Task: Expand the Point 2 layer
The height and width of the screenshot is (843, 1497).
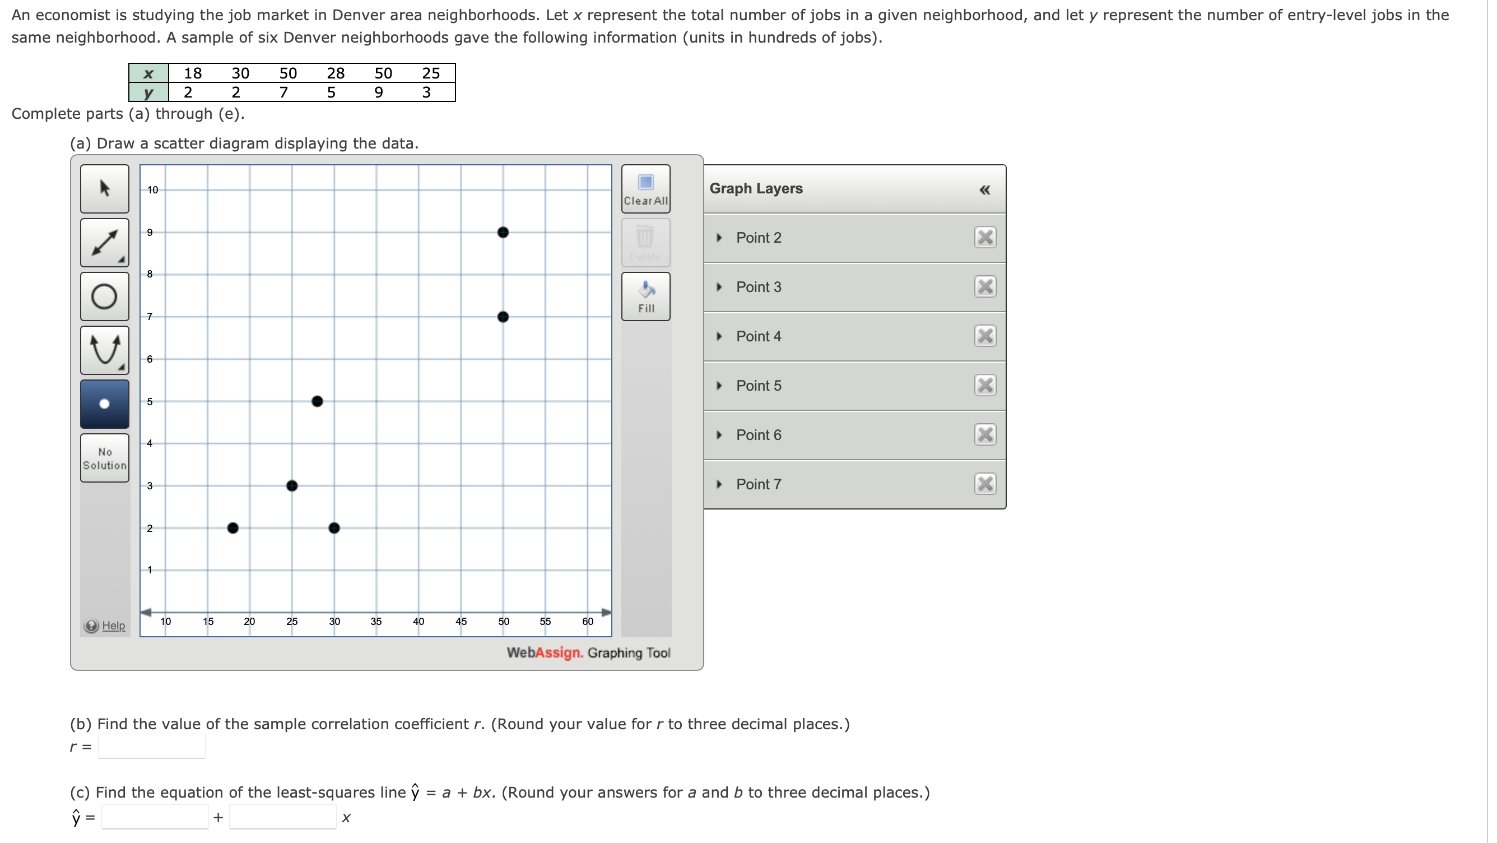Action: (x=719, y=238)
